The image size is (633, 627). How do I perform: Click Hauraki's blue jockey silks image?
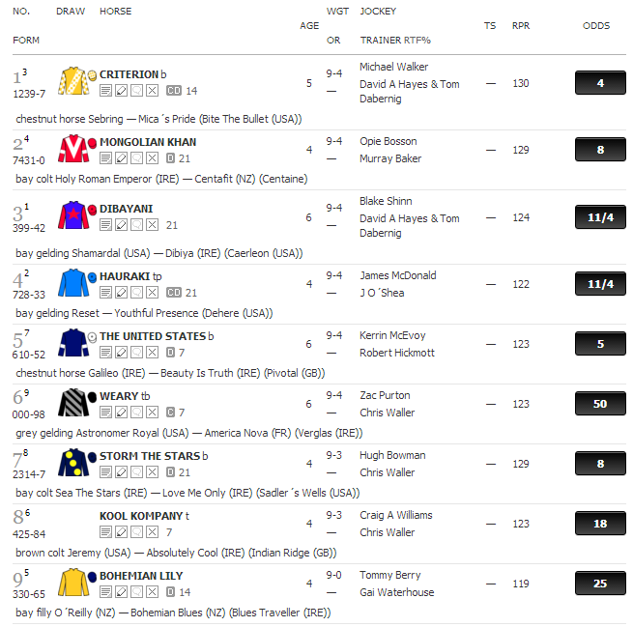(x=73, y=282)
